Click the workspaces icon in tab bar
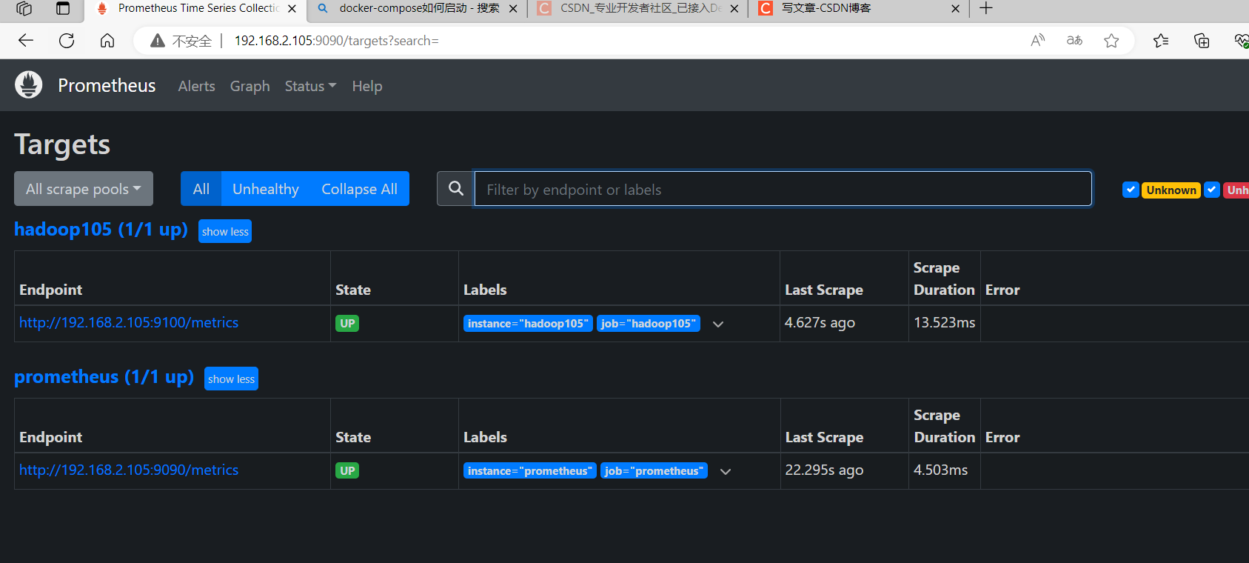This screenshot has width=1249, height=563. click(24, 8)
